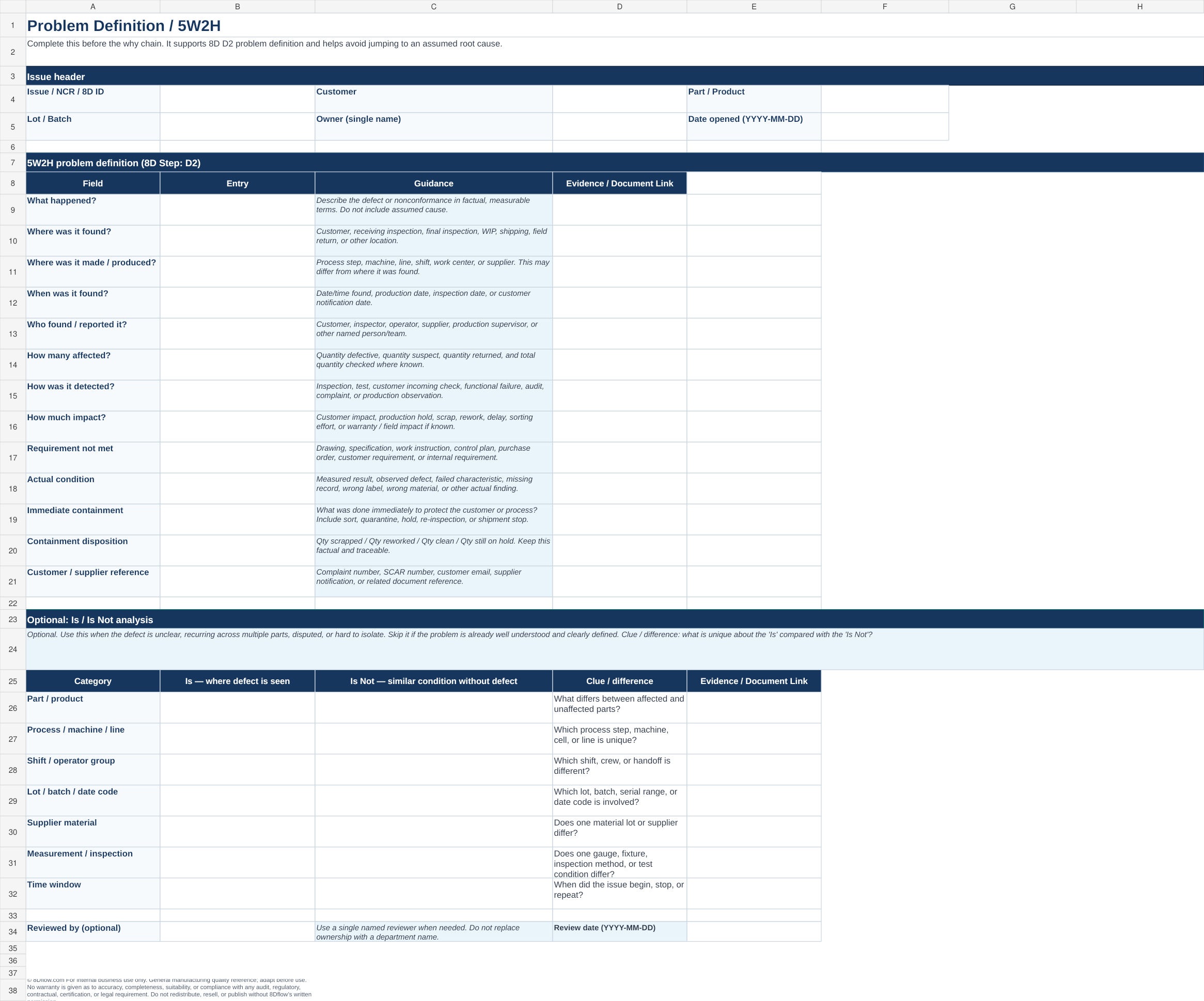Click the empty Issue / NCR / 8D ID entry cell

pyautogui.click(x=238, y=99)
